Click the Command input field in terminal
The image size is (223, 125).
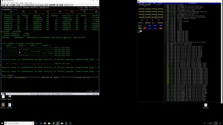pos(48,9)
